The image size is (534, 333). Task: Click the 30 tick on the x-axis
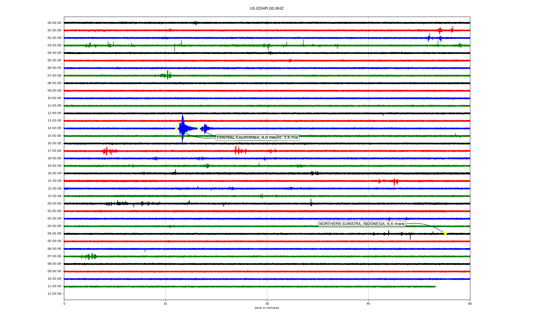(267, 304)
